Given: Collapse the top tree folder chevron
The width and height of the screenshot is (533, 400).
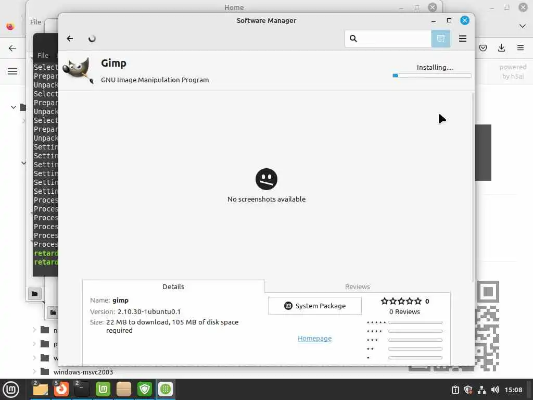Looking at the screenshot, I should point(13,107).
